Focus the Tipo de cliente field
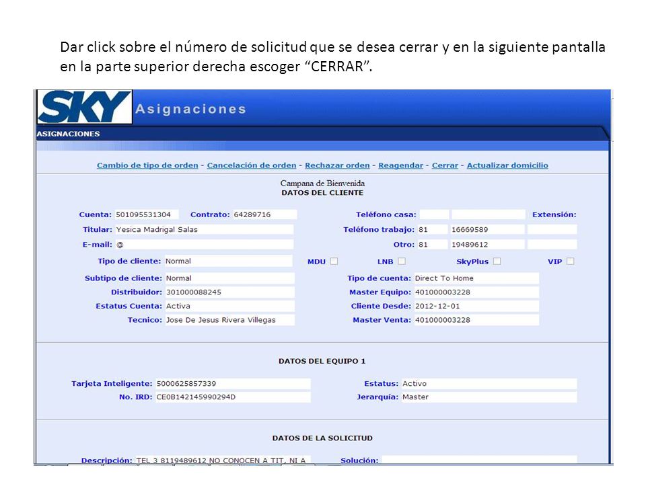The width and height of the screenshot is (646, 484). 229,261
